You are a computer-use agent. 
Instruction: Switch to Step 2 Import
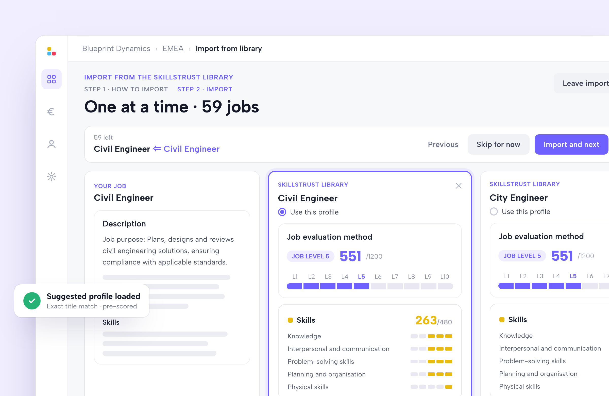tap(205, 89)
